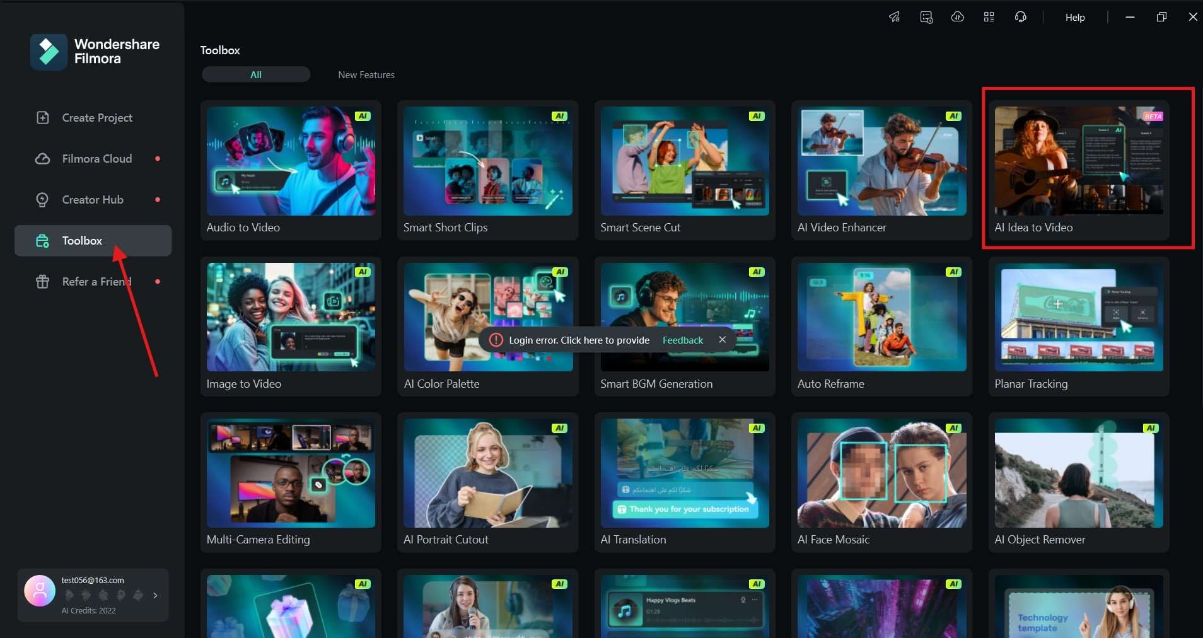Switch to the All tab
Viewport: 1203px width, 638px height.
pyautogui.click(x=256, y=74)
